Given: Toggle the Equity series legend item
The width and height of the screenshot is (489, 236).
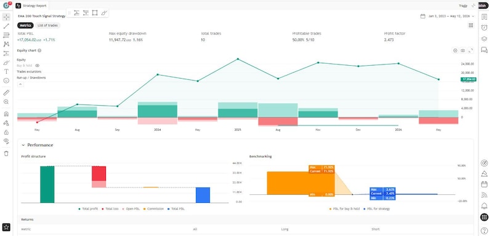Looking at the screenshot, I should point(21,60).
